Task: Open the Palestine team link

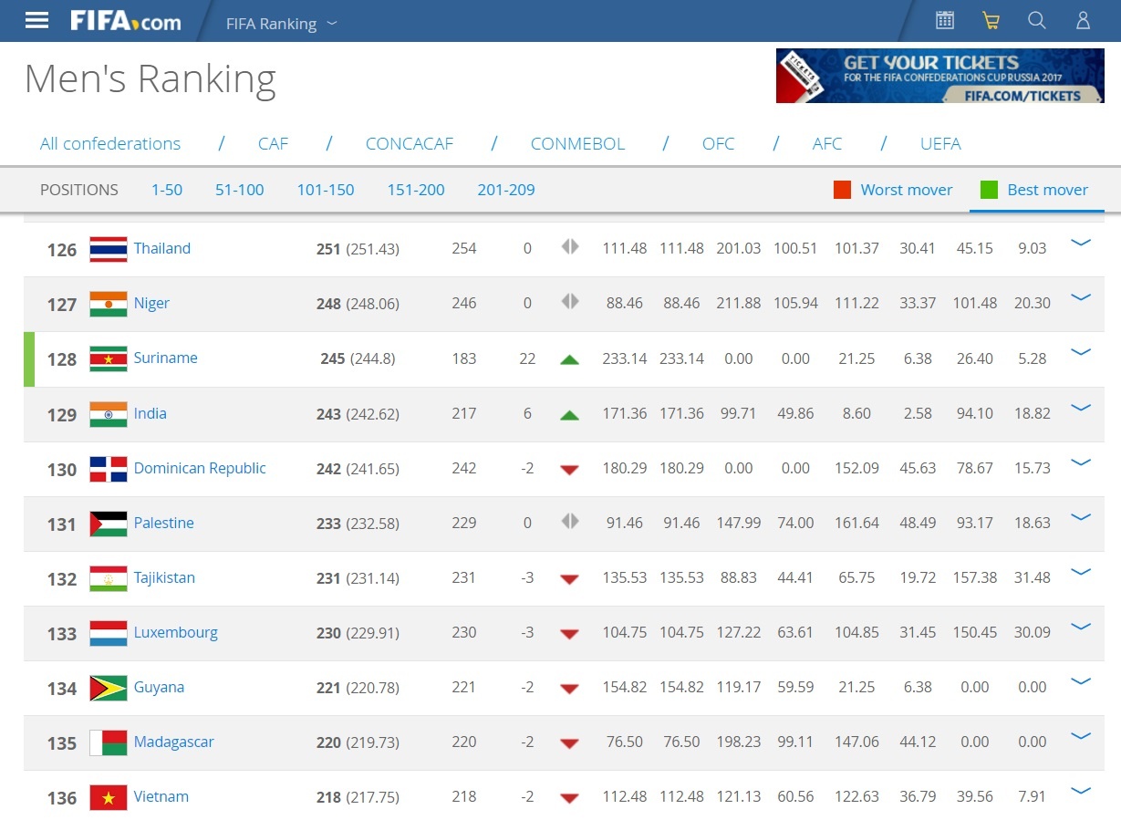Action: point(163,523)
